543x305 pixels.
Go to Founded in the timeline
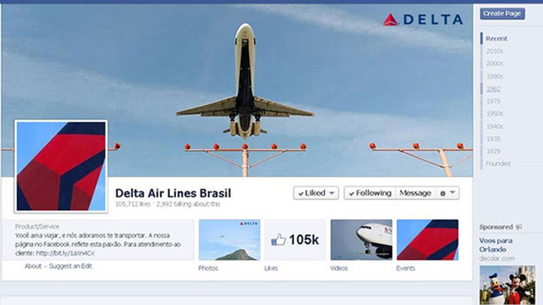tap(498, 164)
